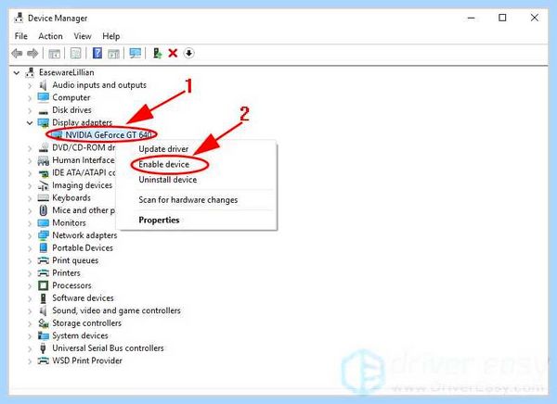Select DVD/CD-ROM drives row
The image size is (557, 404).
tap(84, 147)
